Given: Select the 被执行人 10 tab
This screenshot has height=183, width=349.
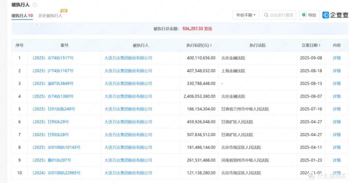Looking at the screenshot, I should coord(22,16).
